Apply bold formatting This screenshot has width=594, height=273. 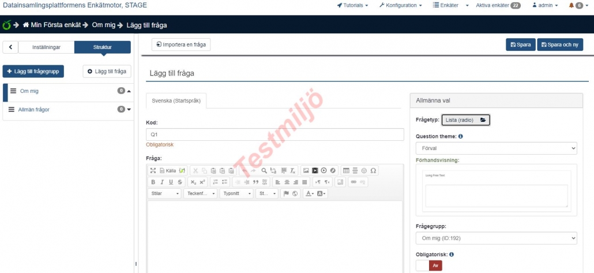point(153,182)
